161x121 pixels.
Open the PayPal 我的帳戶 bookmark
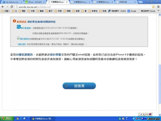point(117,11)
